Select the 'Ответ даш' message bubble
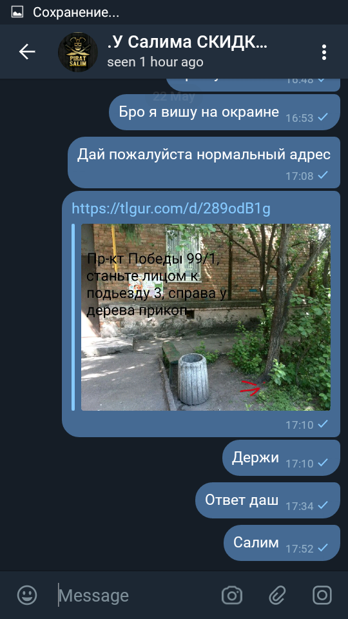This screenshot has height=619, width=348. [267, 500]
